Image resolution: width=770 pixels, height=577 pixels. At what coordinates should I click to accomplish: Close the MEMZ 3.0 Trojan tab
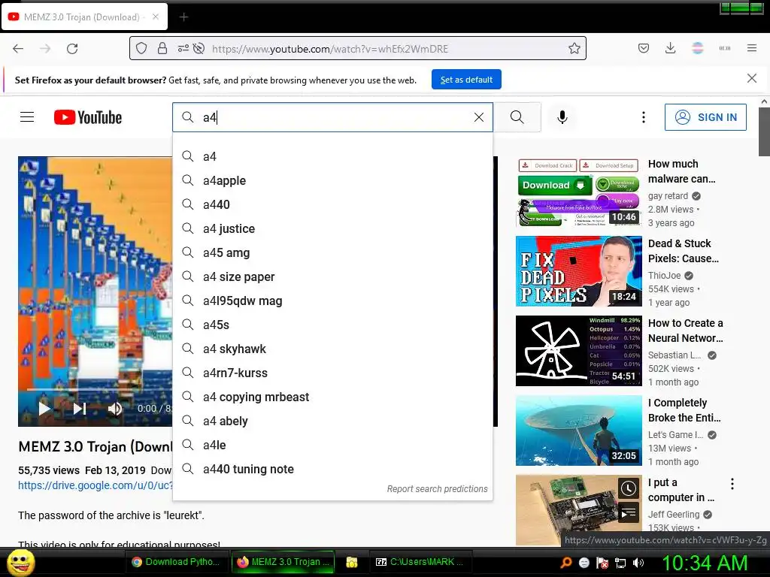[x=155, y=17]
